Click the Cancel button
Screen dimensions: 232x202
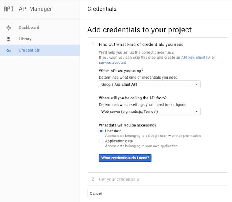(x=96, y=193)
